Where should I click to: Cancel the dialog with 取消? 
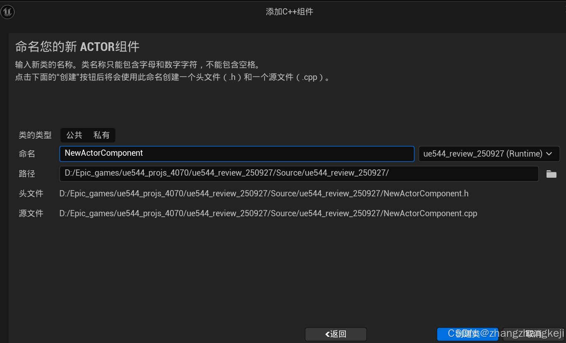pos(533,334)
